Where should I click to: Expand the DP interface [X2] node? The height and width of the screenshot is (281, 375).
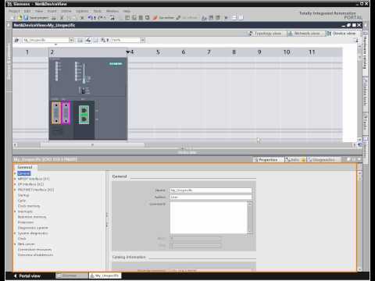point(15,184)
